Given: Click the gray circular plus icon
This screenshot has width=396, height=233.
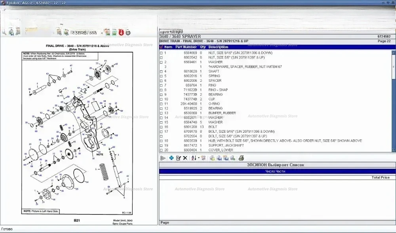Looking at the screenshot, I should (x=128, y=32).
